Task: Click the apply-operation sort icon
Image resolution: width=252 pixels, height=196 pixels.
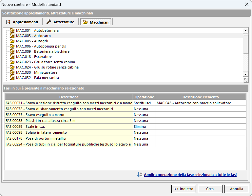Action: [x=140, y=175]
